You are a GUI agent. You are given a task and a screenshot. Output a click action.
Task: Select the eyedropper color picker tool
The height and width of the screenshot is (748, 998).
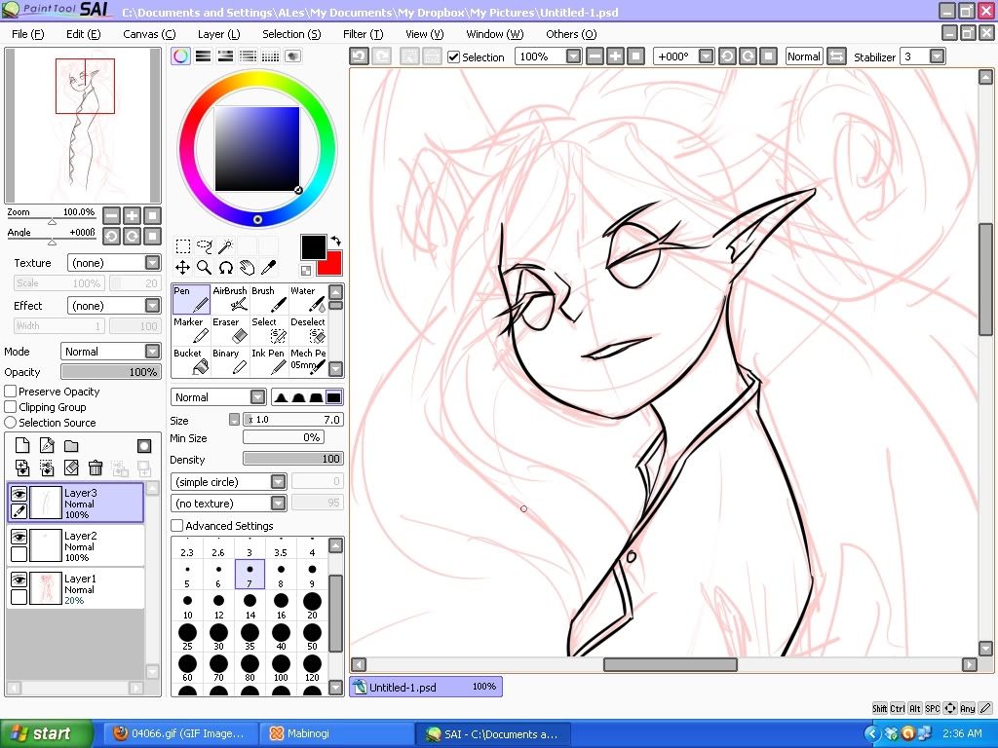268,267
